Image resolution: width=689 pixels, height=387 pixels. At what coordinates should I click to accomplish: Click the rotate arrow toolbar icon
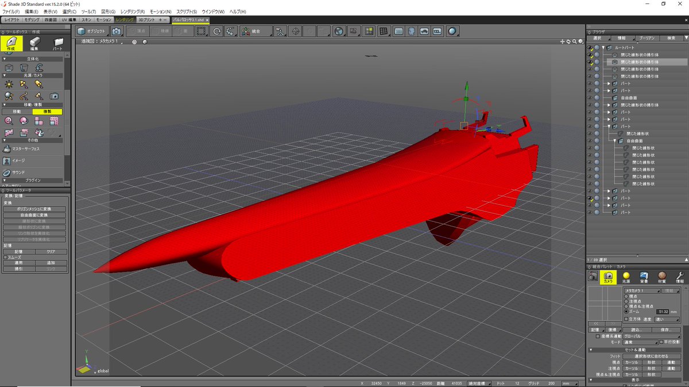(x=217, y=31)
